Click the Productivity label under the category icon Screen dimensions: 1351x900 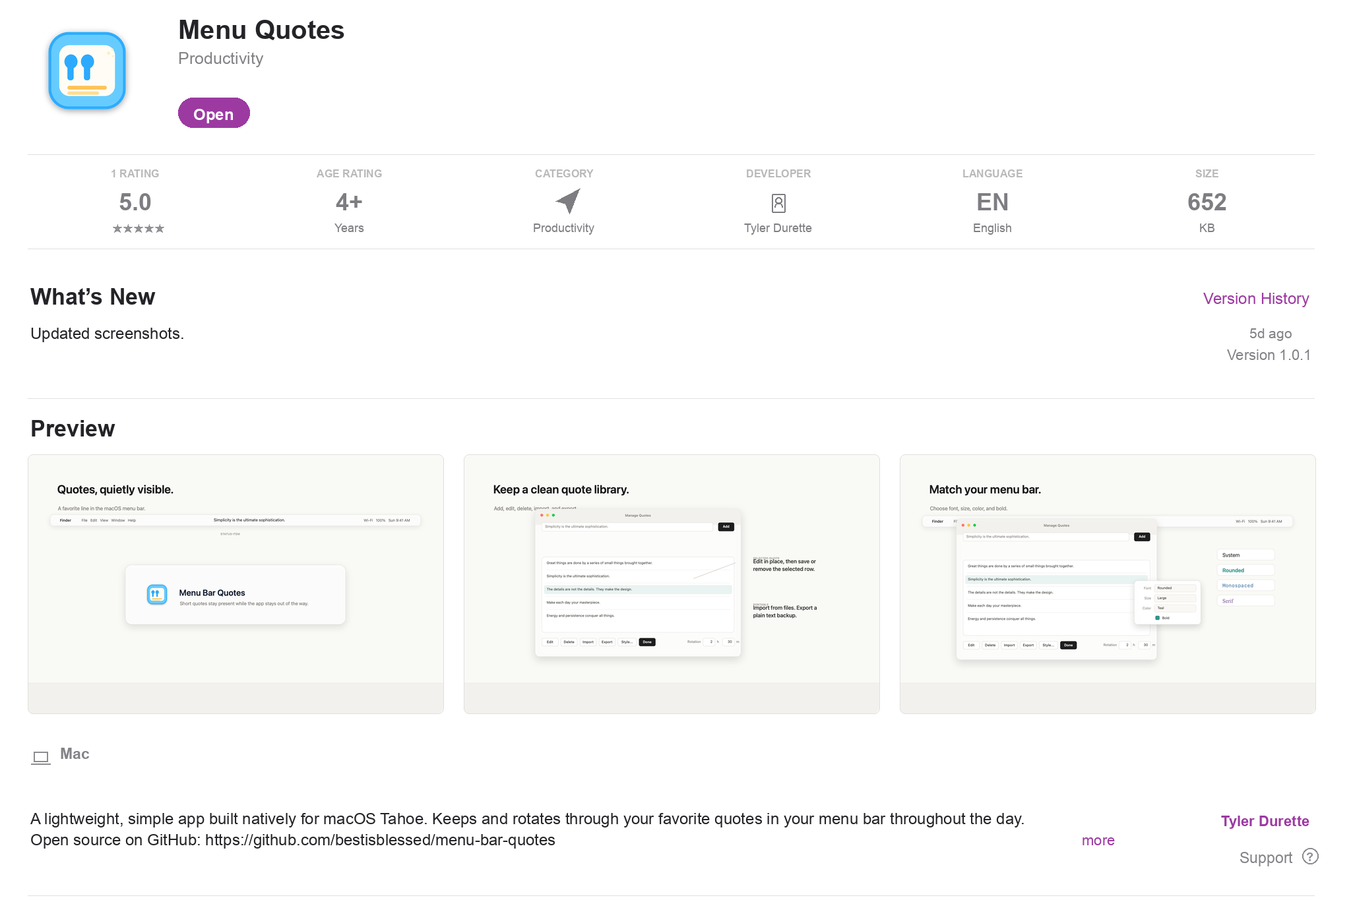563,228
